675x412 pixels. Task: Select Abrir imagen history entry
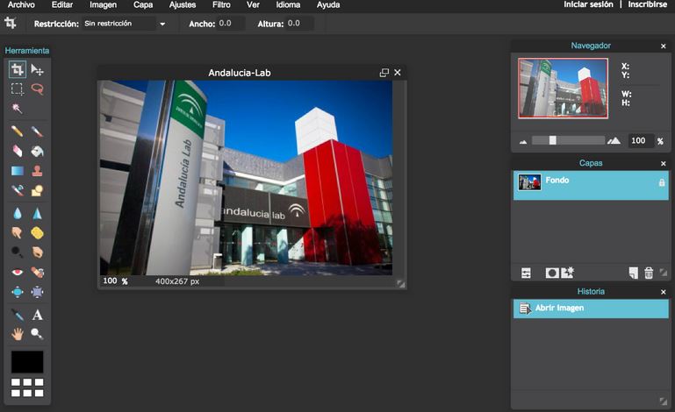tap(591, 309)
